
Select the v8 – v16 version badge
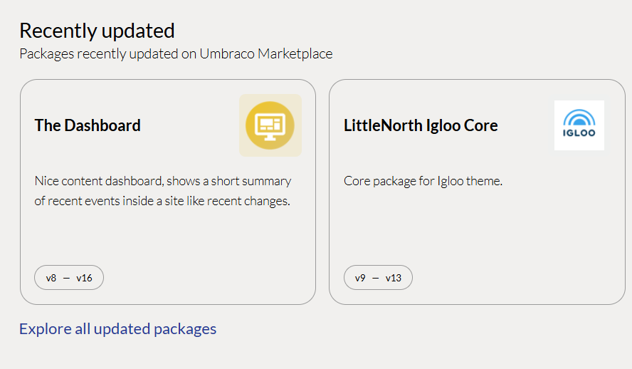pyautogui.click(x=69, y=277)
